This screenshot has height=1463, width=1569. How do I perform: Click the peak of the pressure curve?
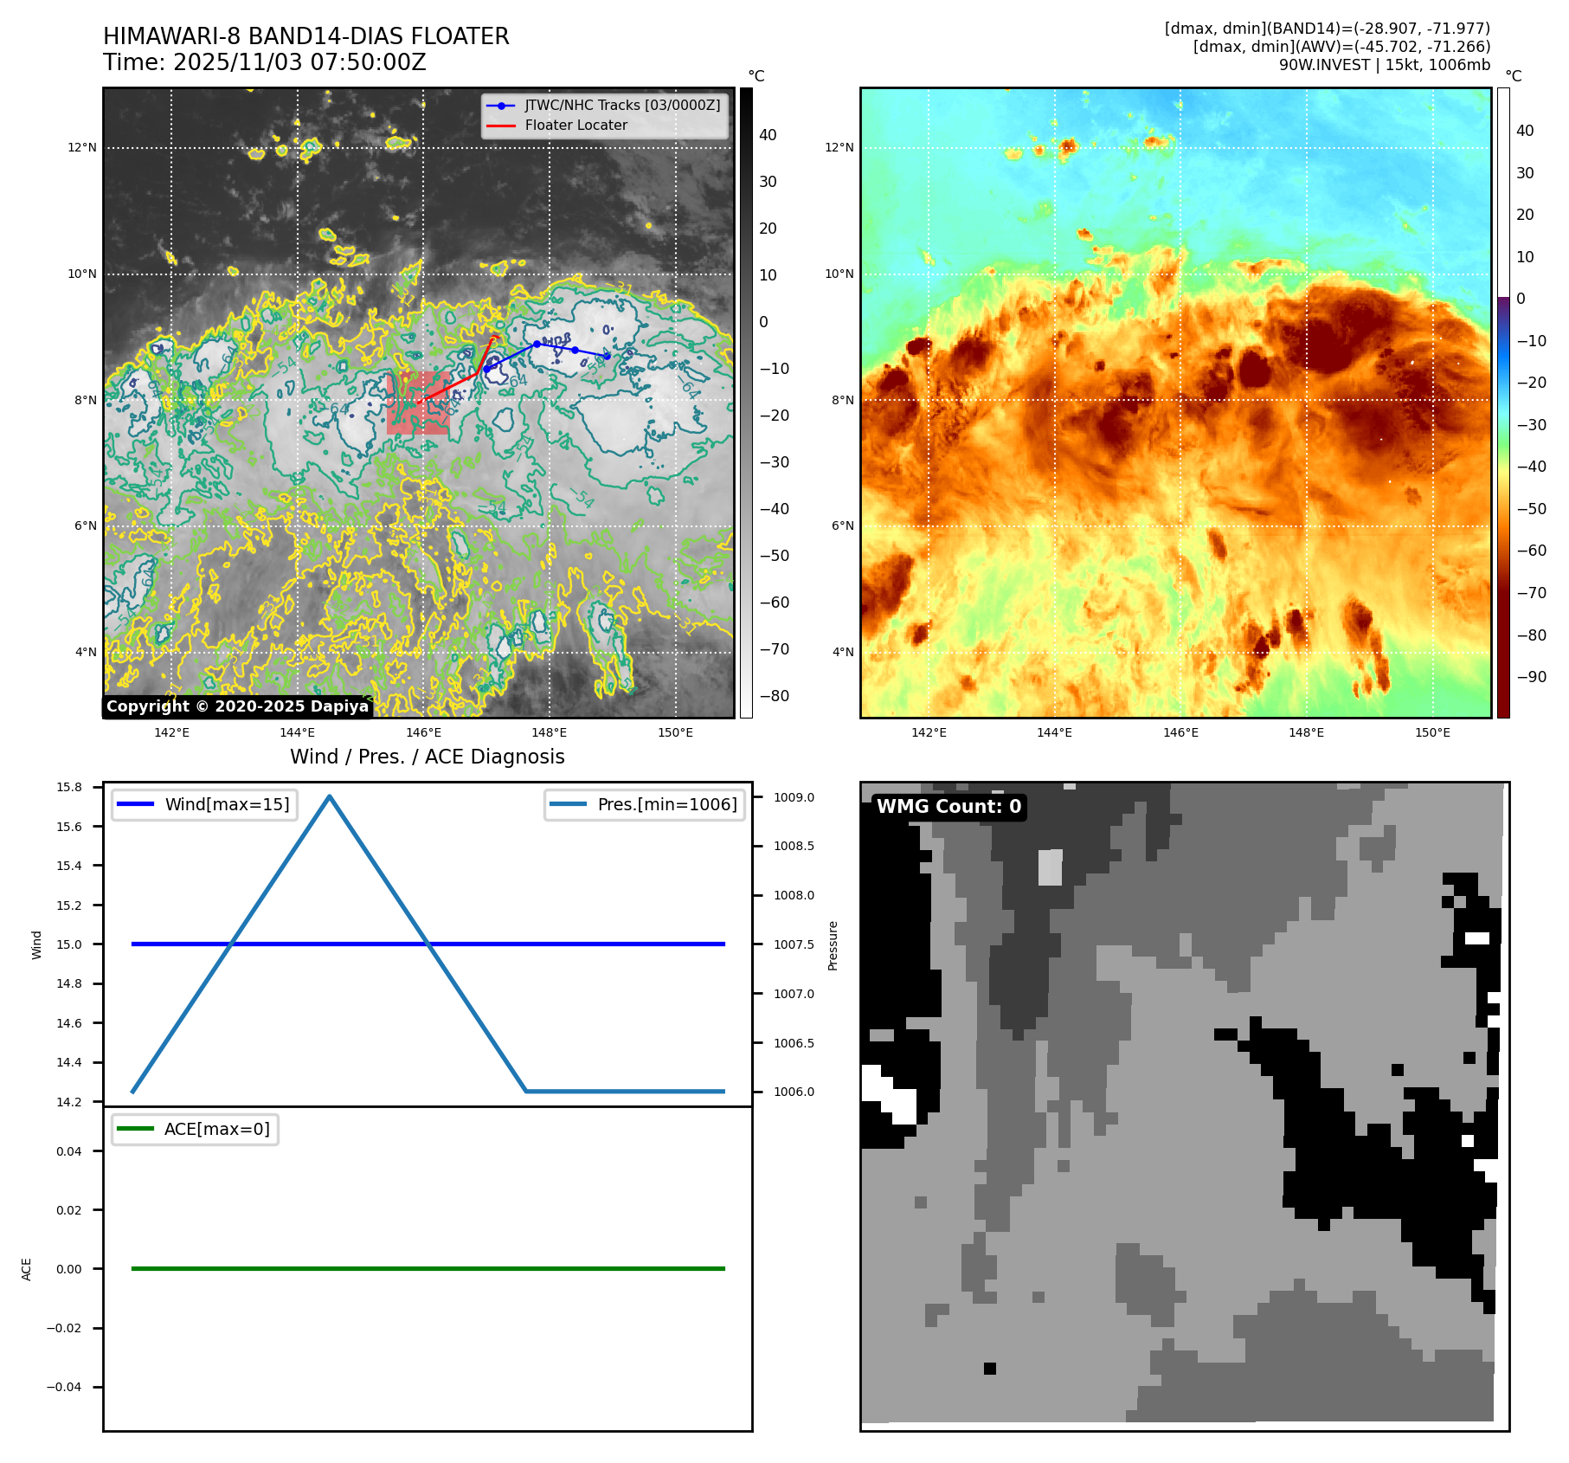[x=329, y=796]
